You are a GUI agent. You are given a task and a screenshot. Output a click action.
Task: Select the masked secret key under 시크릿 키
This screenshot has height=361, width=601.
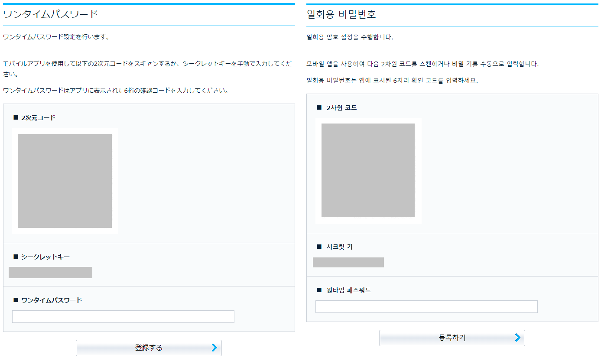348,262
